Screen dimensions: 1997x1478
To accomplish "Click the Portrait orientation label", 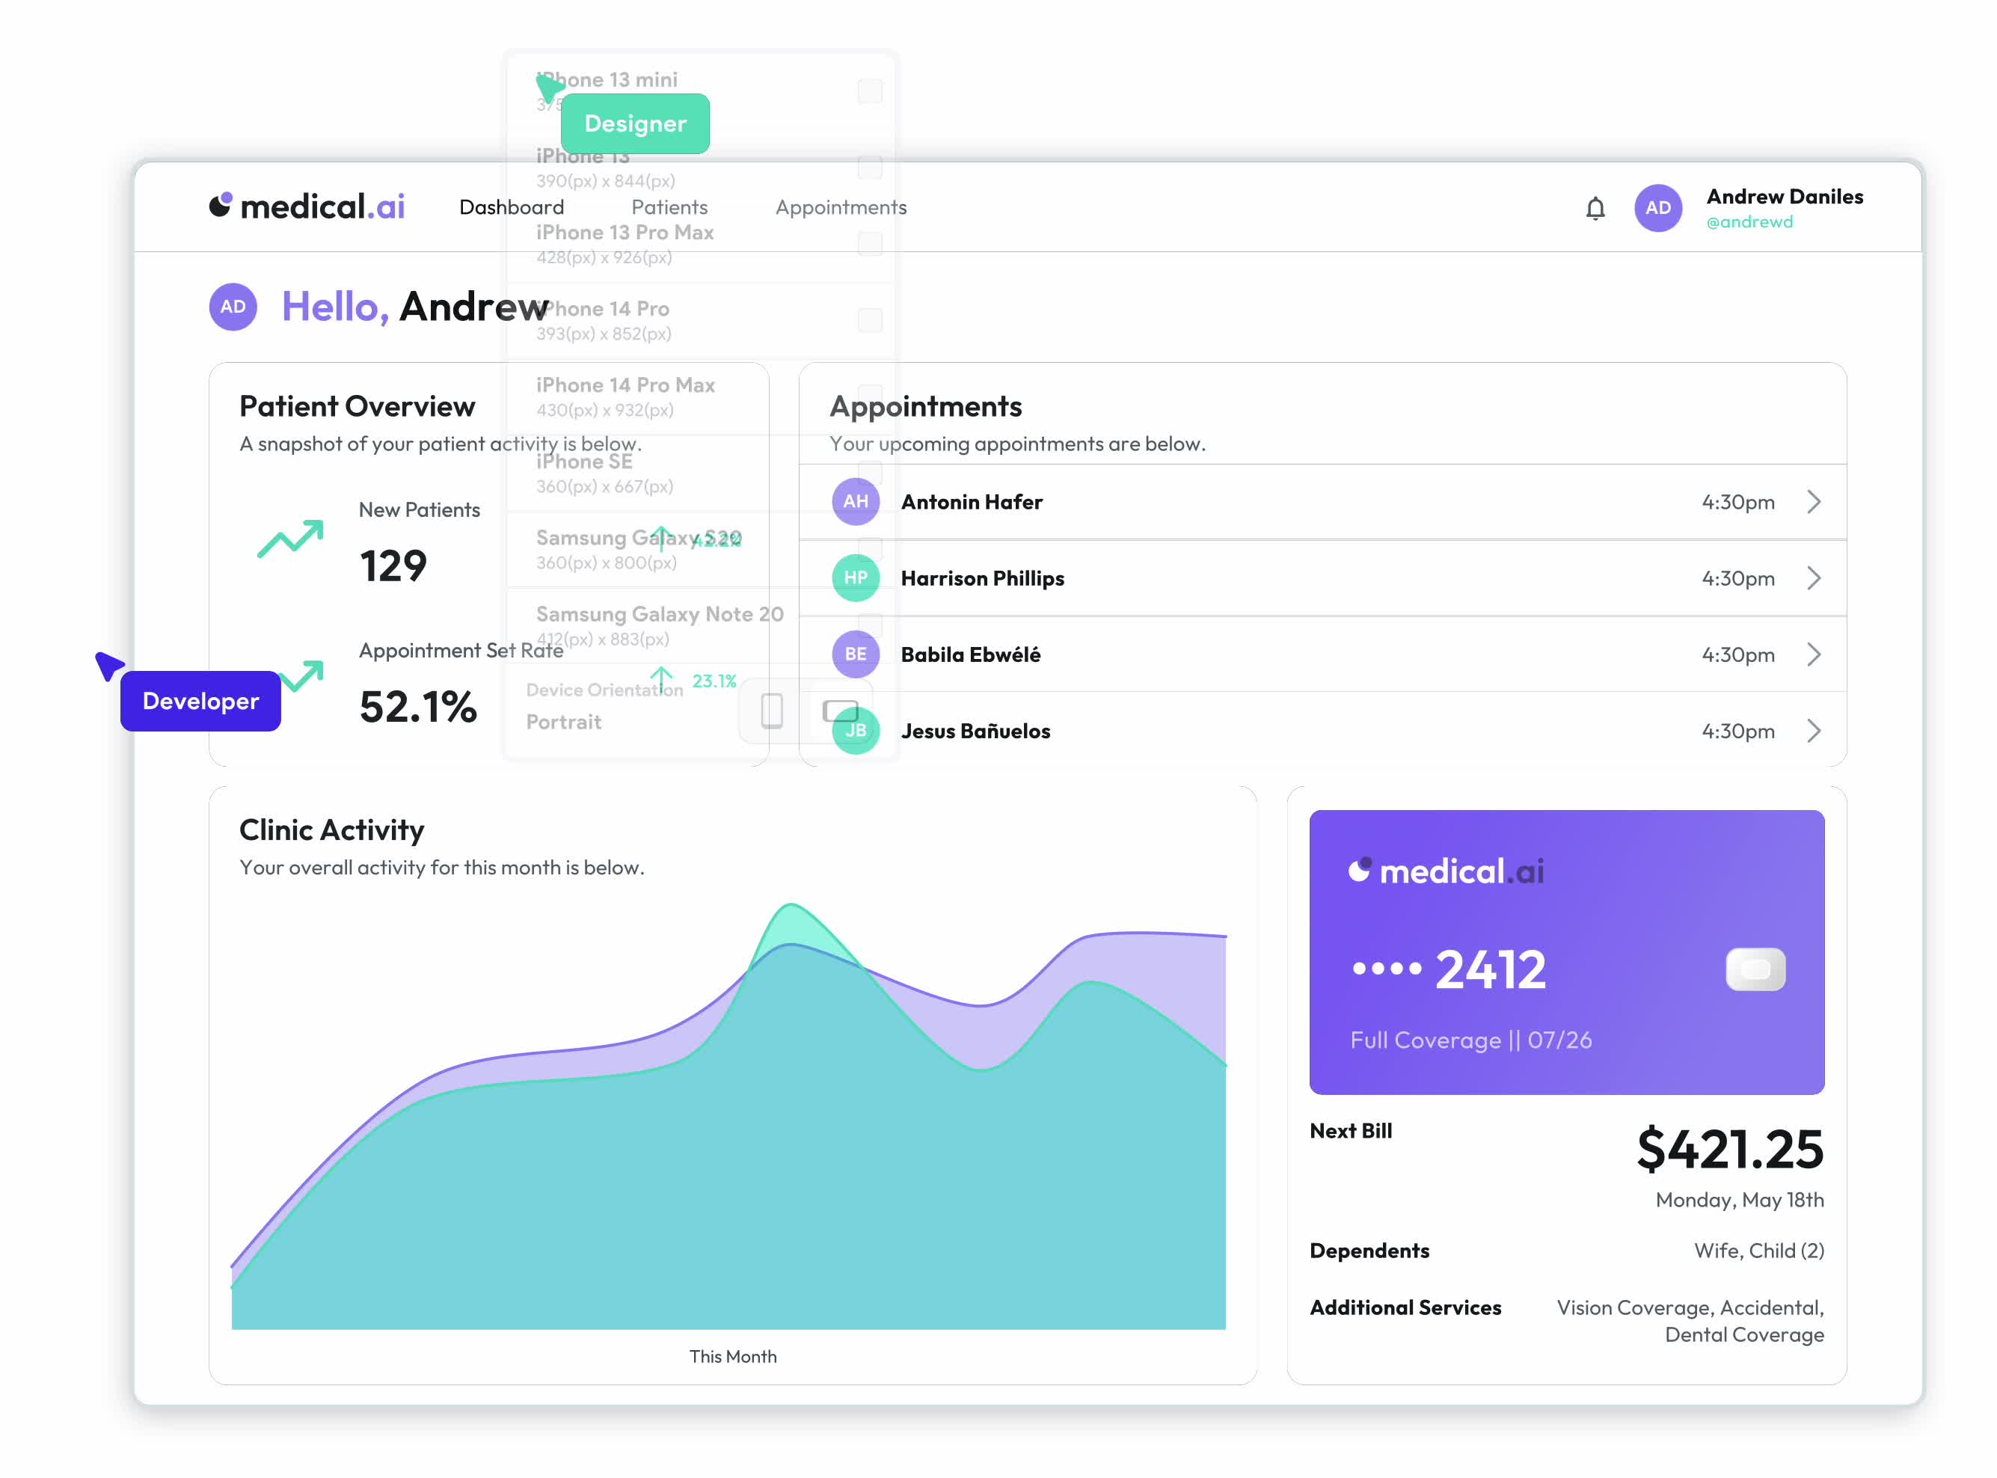I will [x=562, y=722].
